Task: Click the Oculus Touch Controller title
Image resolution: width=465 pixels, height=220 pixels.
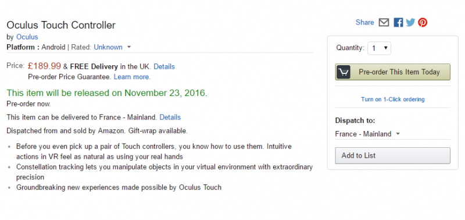Action: (x=61, y=25)
